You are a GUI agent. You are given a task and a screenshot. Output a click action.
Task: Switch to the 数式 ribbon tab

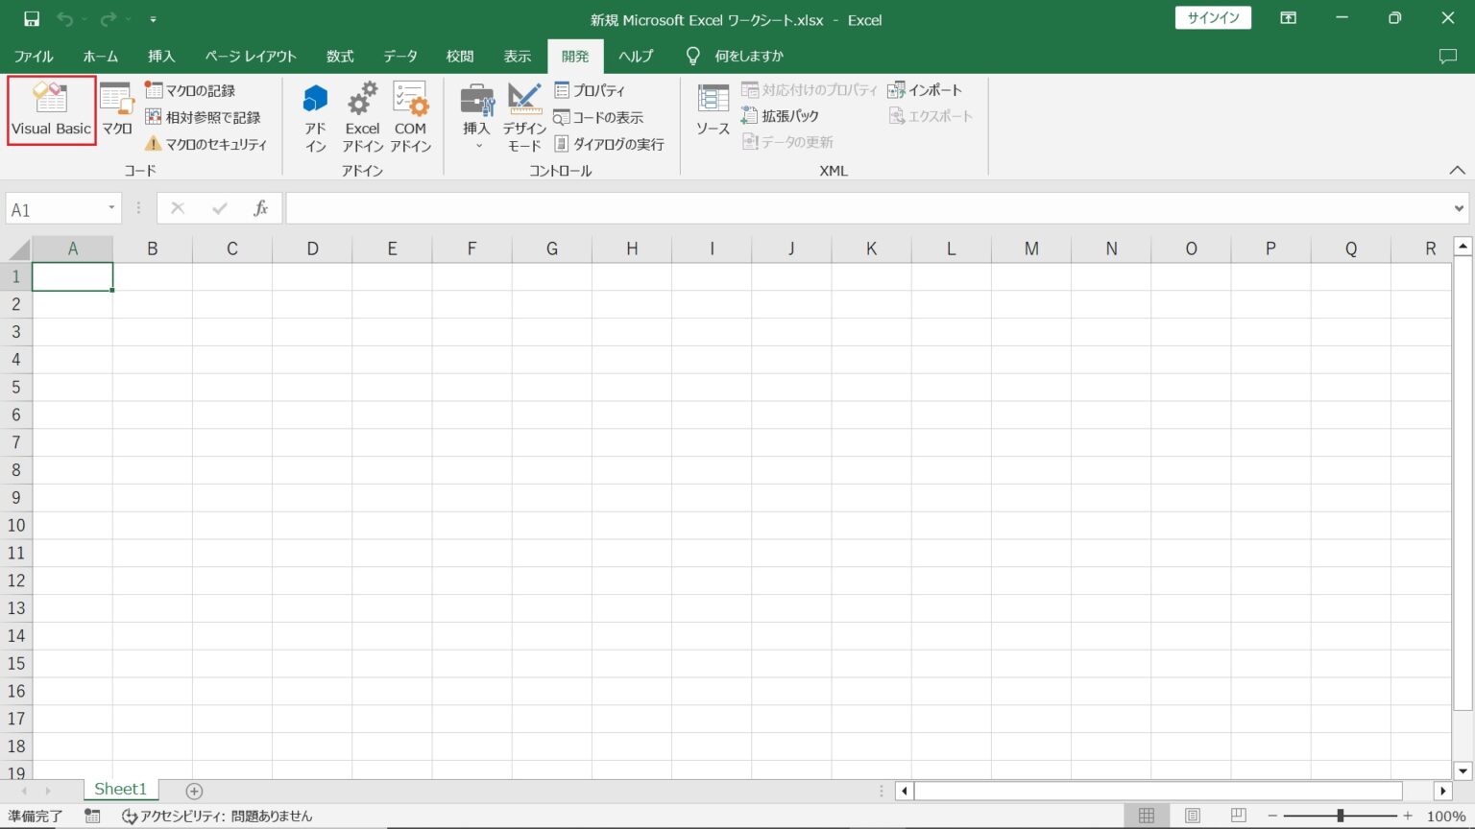339,56
